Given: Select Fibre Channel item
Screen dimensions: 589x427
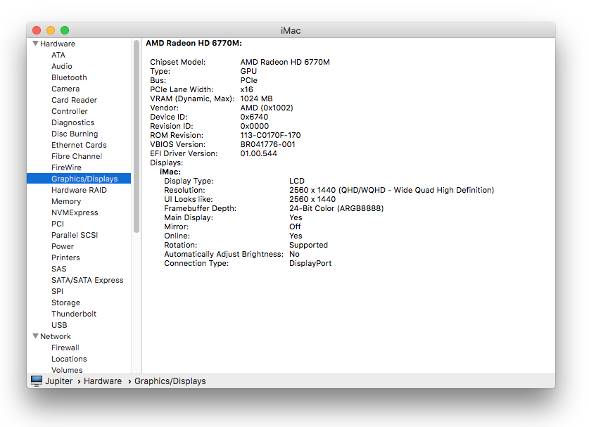Looking at the screenshot, I should (77, 156).
